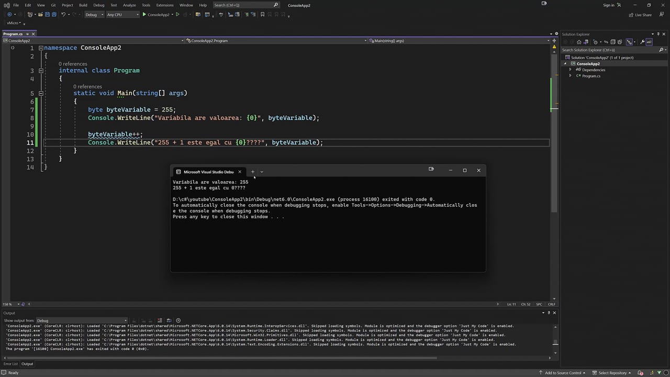The width and height of the screenshot is (670, 377).
Task: Toggle the track active item button in Solution Explorer
Action: 630,42
